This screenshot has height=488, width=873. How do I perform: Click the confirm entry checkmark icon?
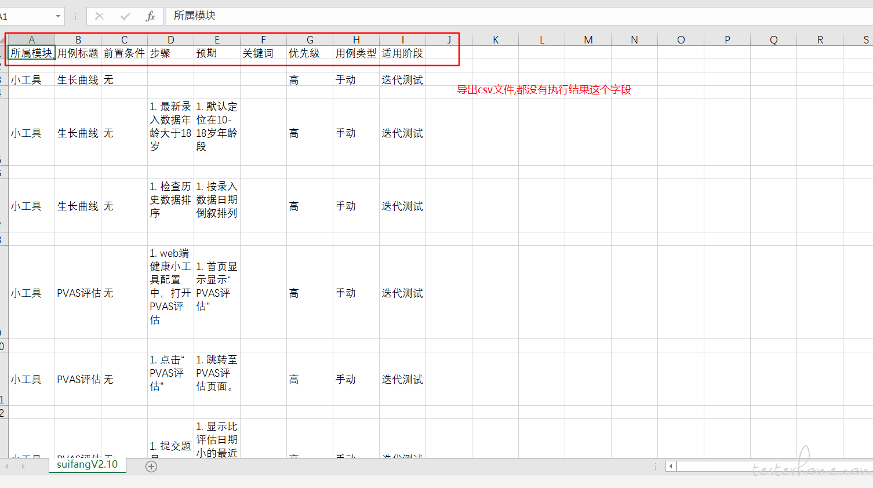tap(125, 16)
